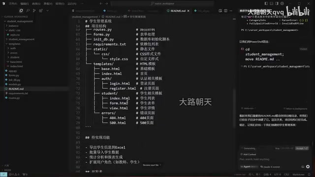This screenshot has height=177, width=315.
Task: Click the chat input field placeholder text
Action: click(x=254, y=159)
